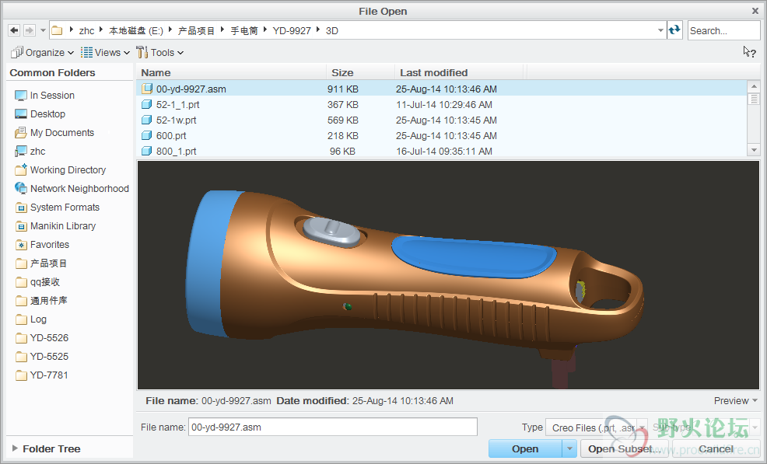767x464 pixels.
Task: Sort files by Last modified column
Action: tap(433, 72)
